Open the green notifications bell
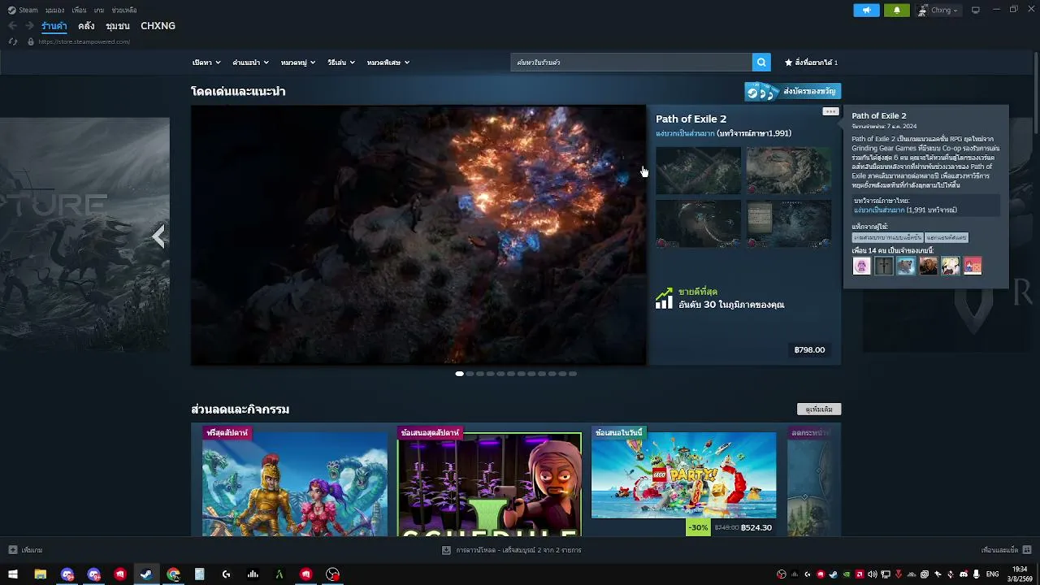 [x=897, y=10]
